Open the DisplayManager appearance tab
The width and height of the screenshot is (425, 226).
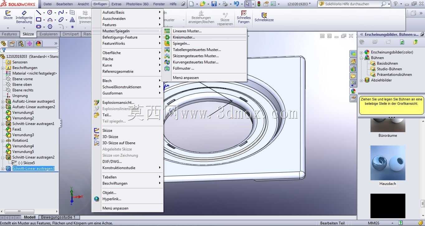coord(38,44)
